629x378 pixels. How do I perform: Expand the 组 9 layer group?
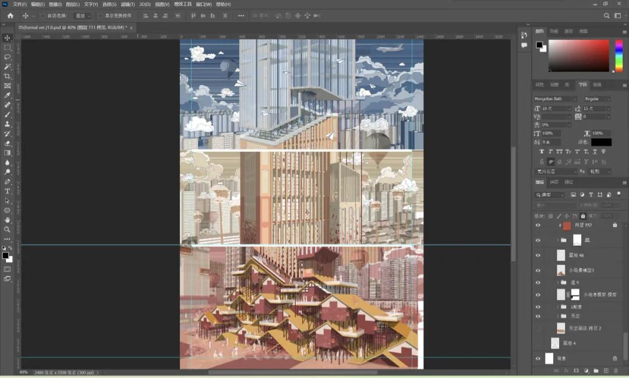pyautogui.click(x=557, y=282)
